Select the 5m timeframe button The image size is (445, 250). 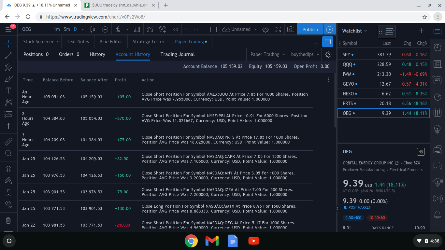(67, 29)
